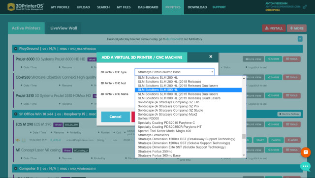Open TOOLS for ProJet 6000
The image size is (315, 178).
point(292,59)
